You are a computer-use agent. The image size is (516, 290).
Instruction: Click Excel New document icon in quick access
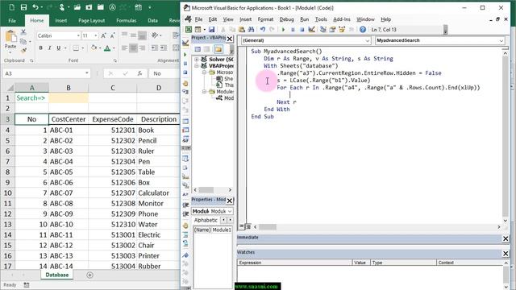(x=12, y=7)
